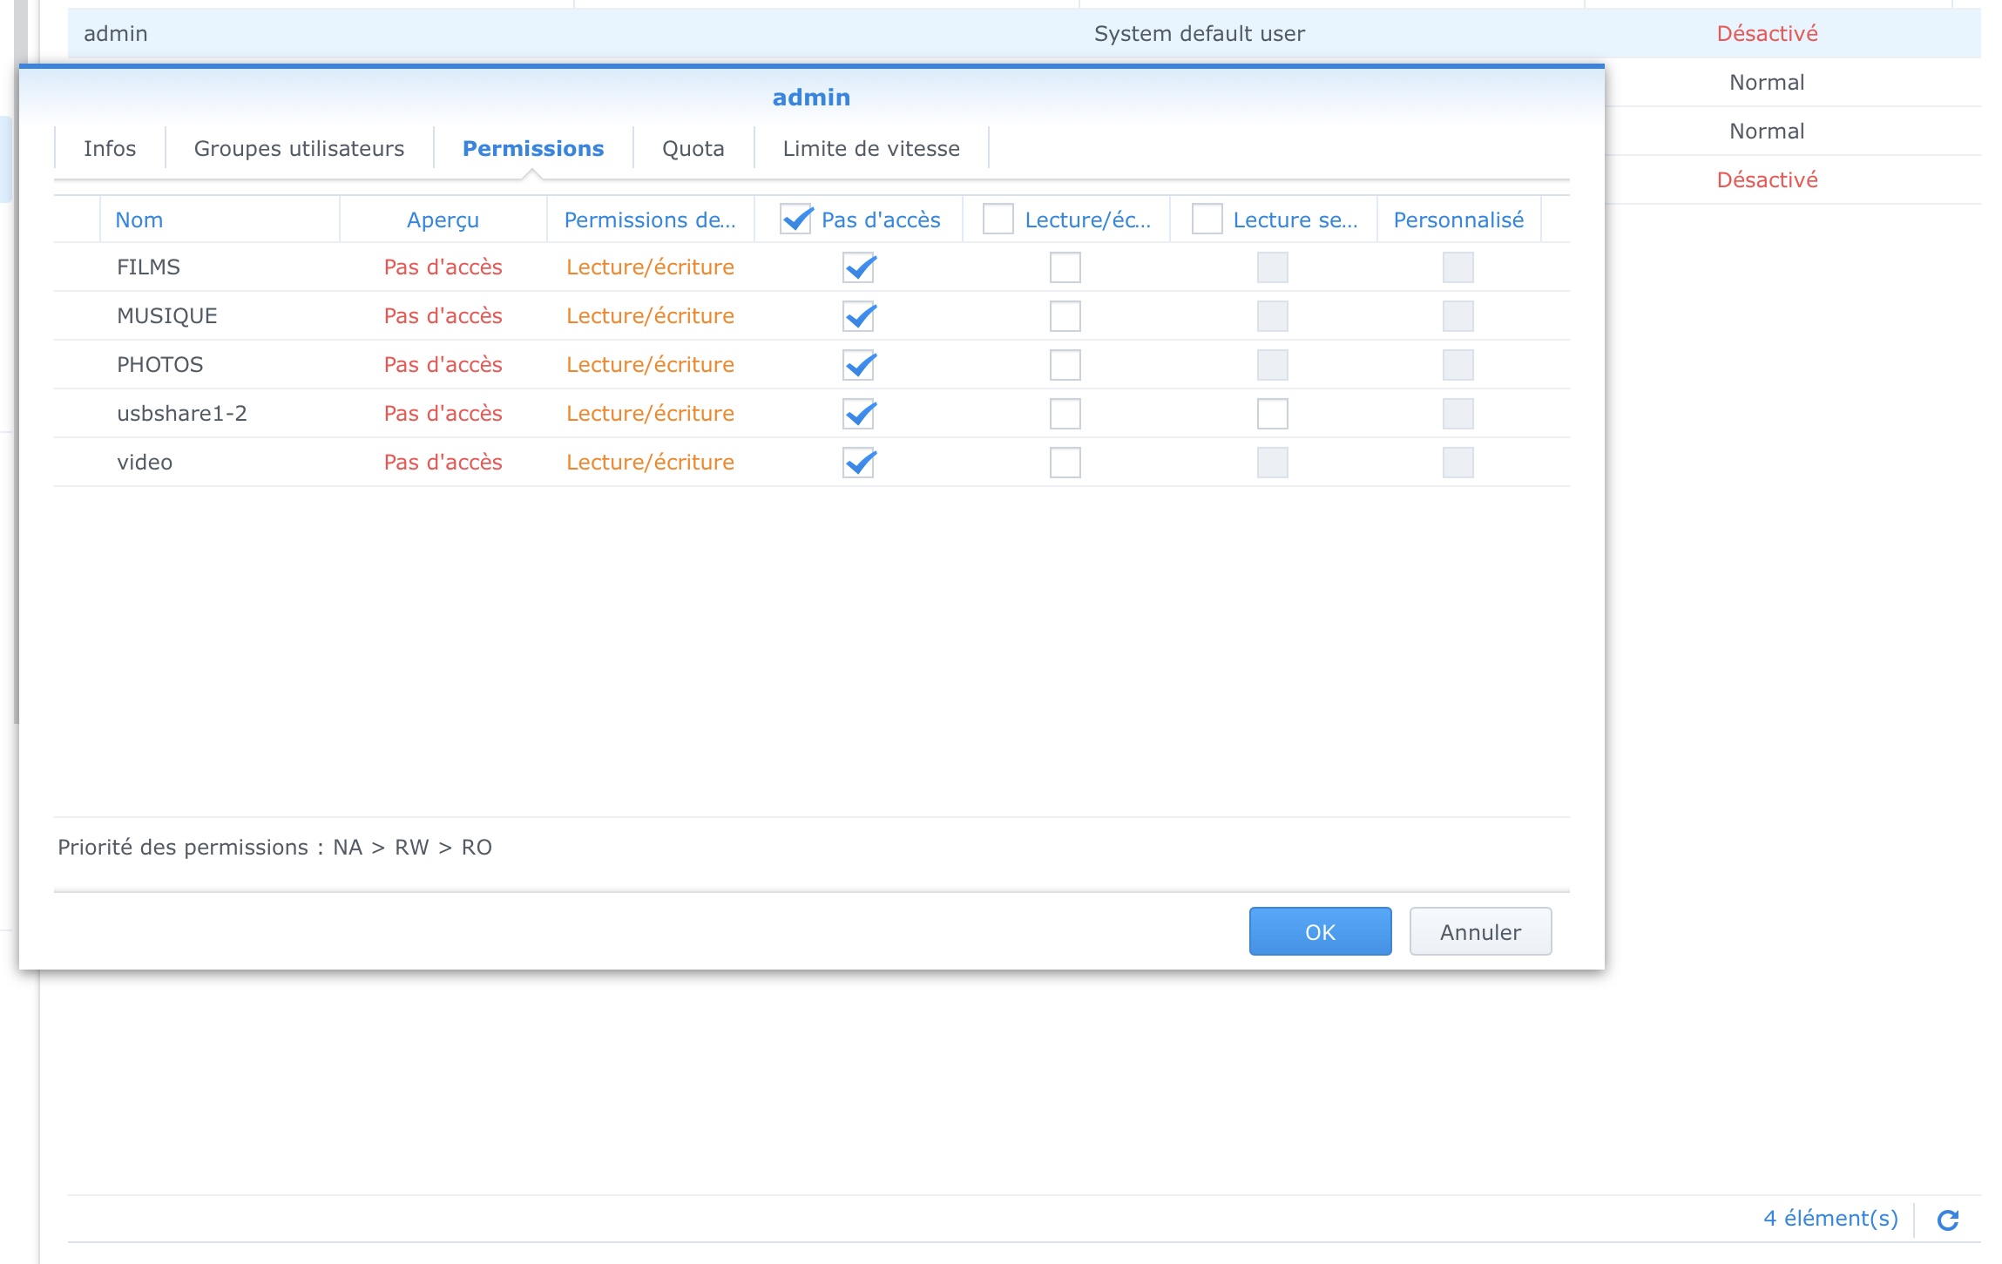Switch to the Groupes utilisateurs tab
This screenshot has width=2002, height=1264.
[299, 149]
